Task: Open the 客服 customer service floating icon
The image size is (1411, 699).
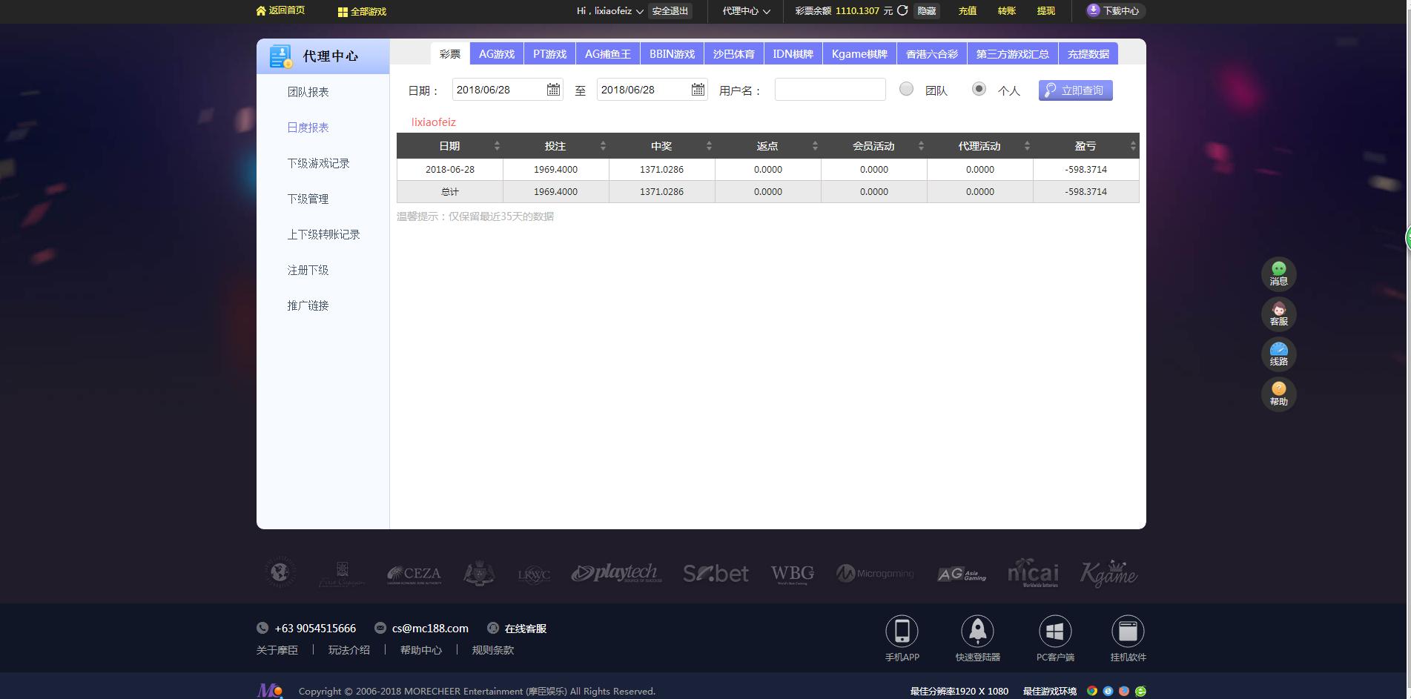Action: (1278, 314)
